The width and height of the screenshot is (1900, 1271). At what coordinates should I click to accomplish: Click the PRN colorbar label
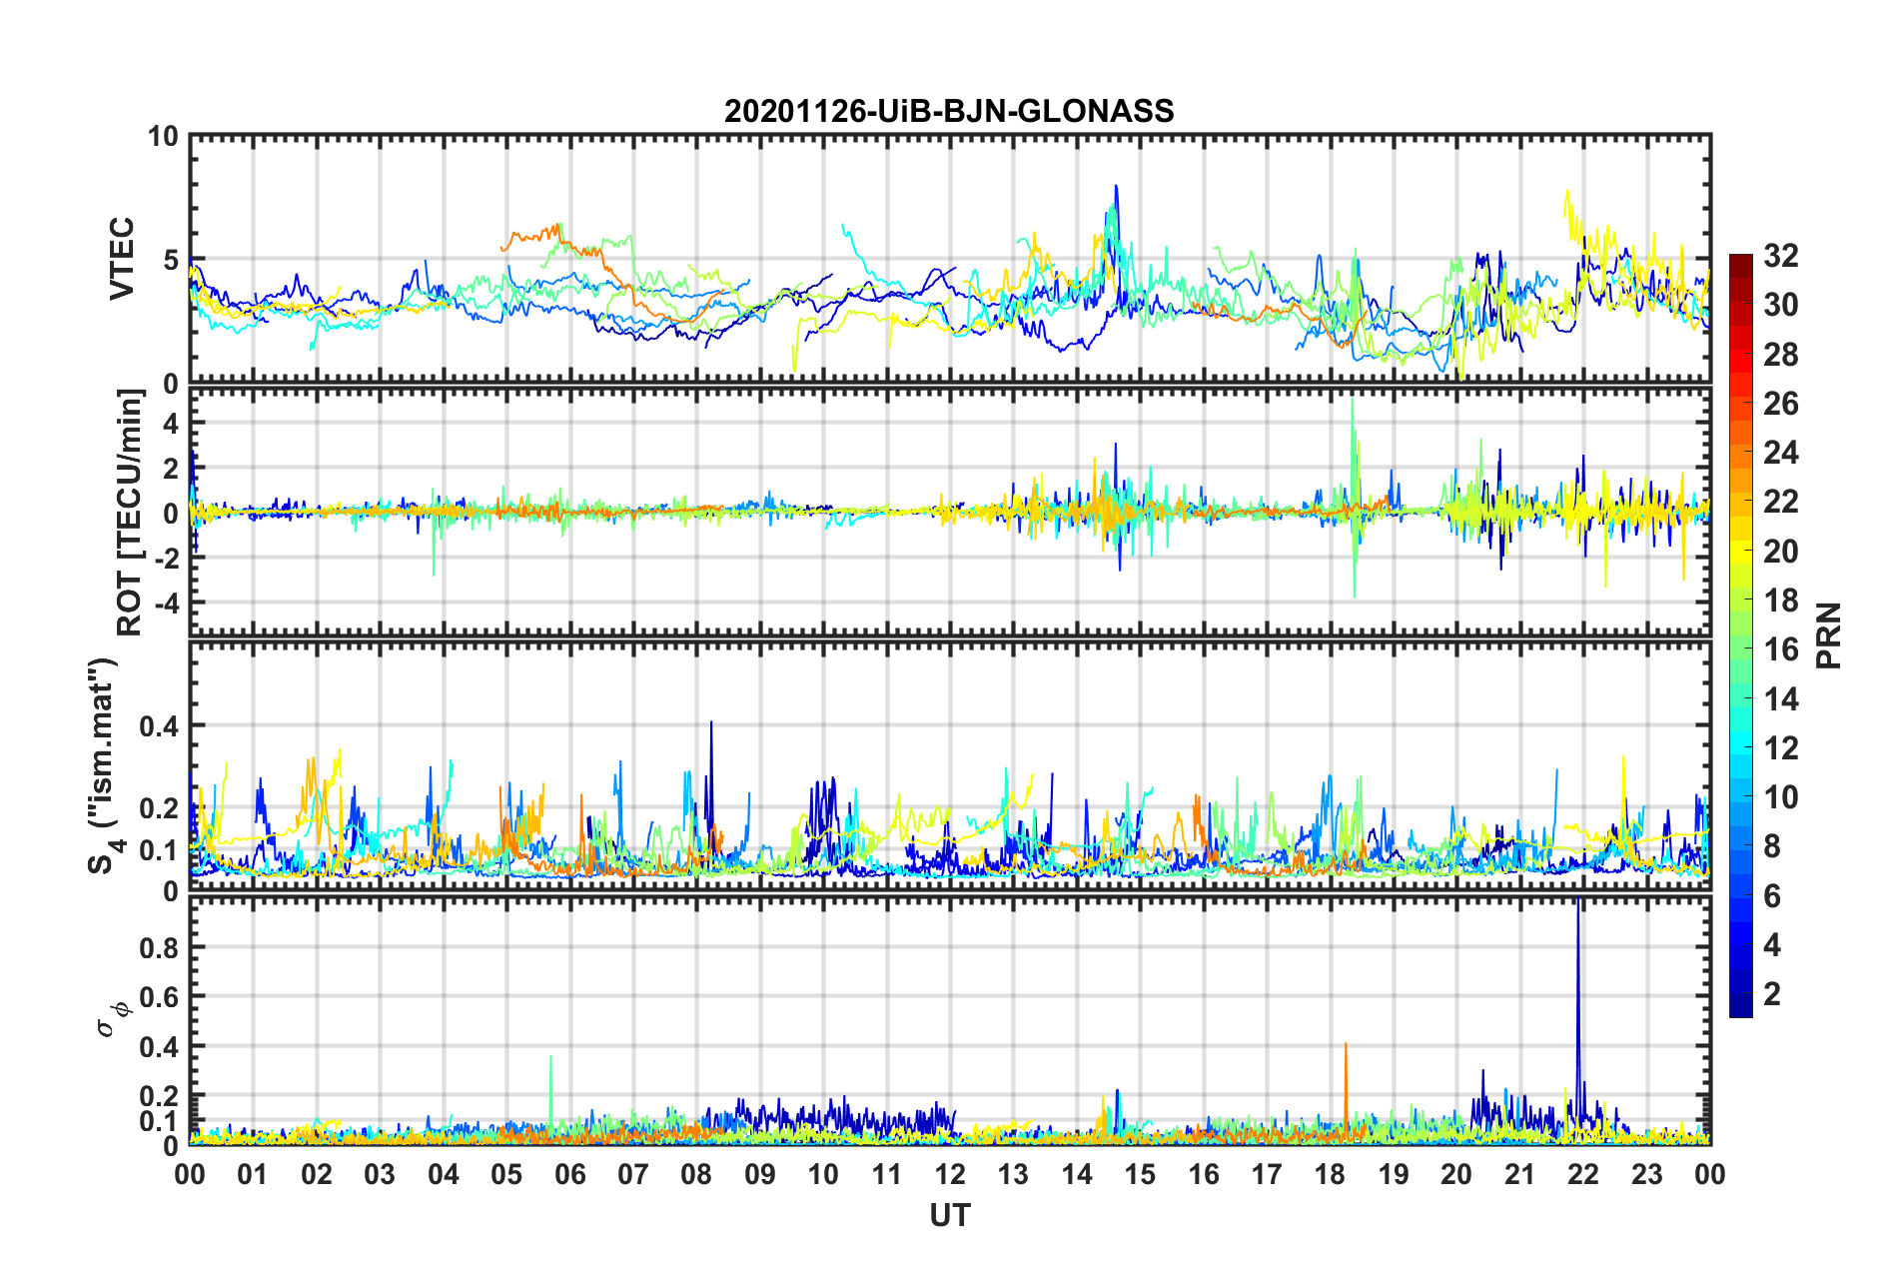click(1828, 635)
